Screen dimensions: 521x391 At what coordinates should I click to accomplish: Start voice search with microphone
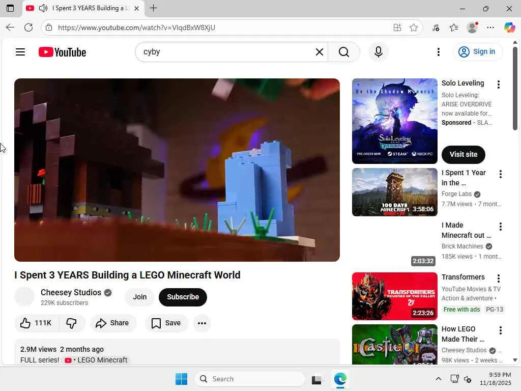378,52
